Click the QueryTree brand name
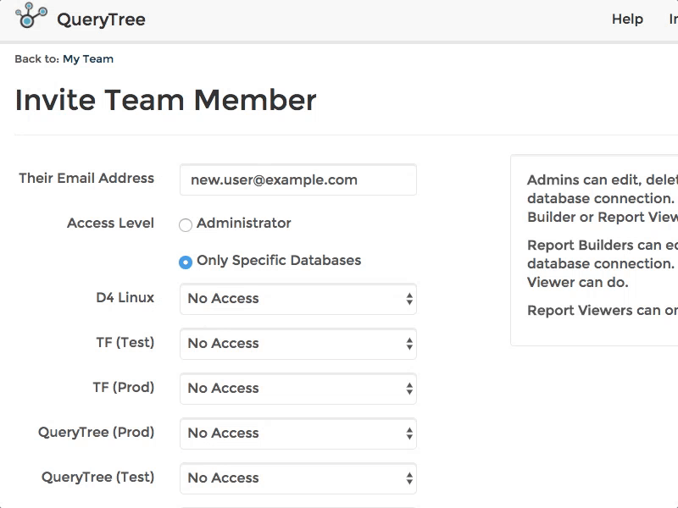Viewport: 678px width, 508px height. [x=101, y=19]
